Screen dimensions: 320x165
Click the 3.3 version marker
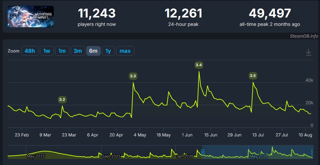click(133, 76)
